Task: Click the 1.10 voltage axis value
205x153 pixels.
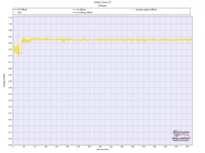Action: click(x=10, y=18)
